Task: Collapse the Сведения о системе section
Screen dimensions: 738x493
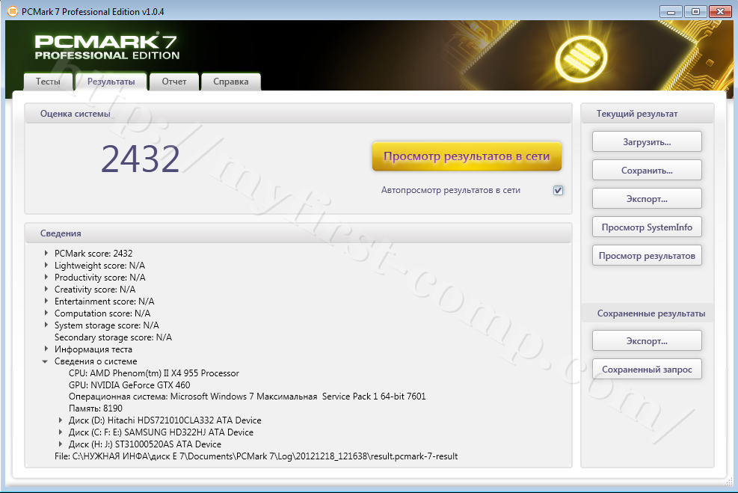Action: click(x=45, y=361)
